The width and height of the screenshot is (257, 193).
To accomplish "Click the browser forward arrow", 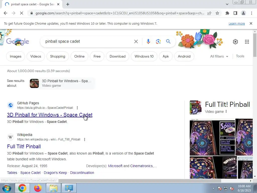I will tap(14, 13).
